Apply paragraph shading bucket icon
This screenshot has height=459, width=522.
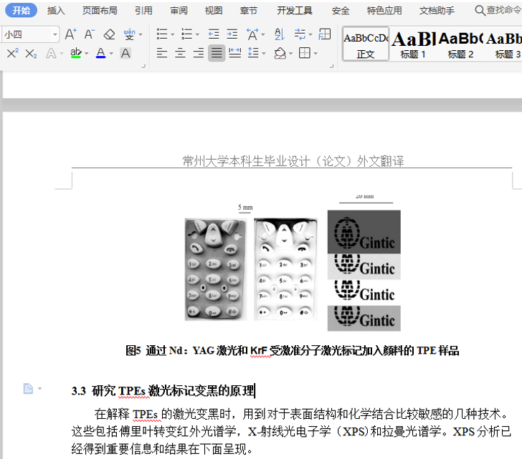pyautogui.click(x=280, y=53)
